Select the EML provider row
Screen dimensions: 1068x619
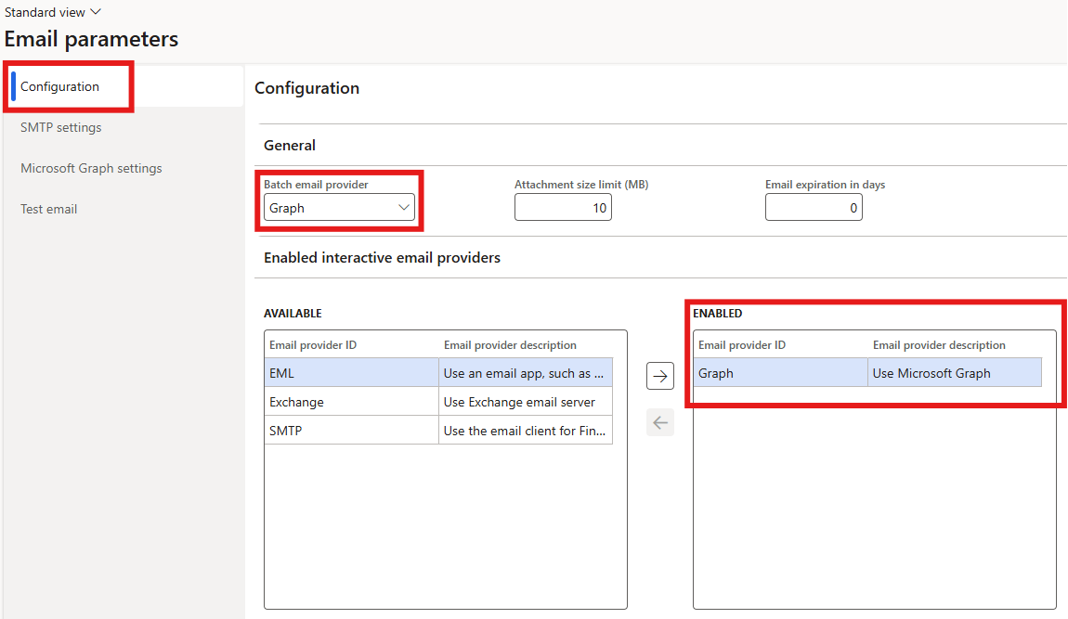(x=438, y=373)
